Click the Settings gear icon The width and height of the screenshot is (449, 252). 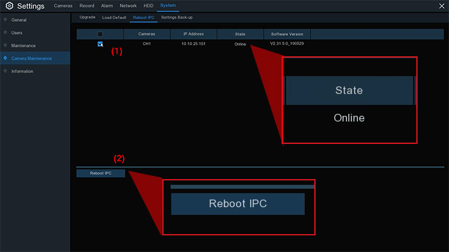9,6
